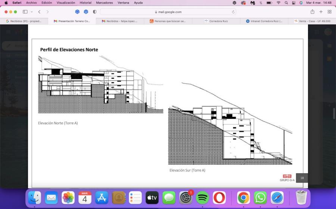Show the tab overview grid
The image size is (336, 209).
tap(330, 12)
